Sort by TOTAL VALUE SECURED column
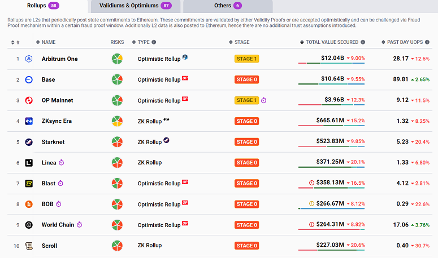Image resolution: width=438 pixels, height=258 pixels. (332, 42)
